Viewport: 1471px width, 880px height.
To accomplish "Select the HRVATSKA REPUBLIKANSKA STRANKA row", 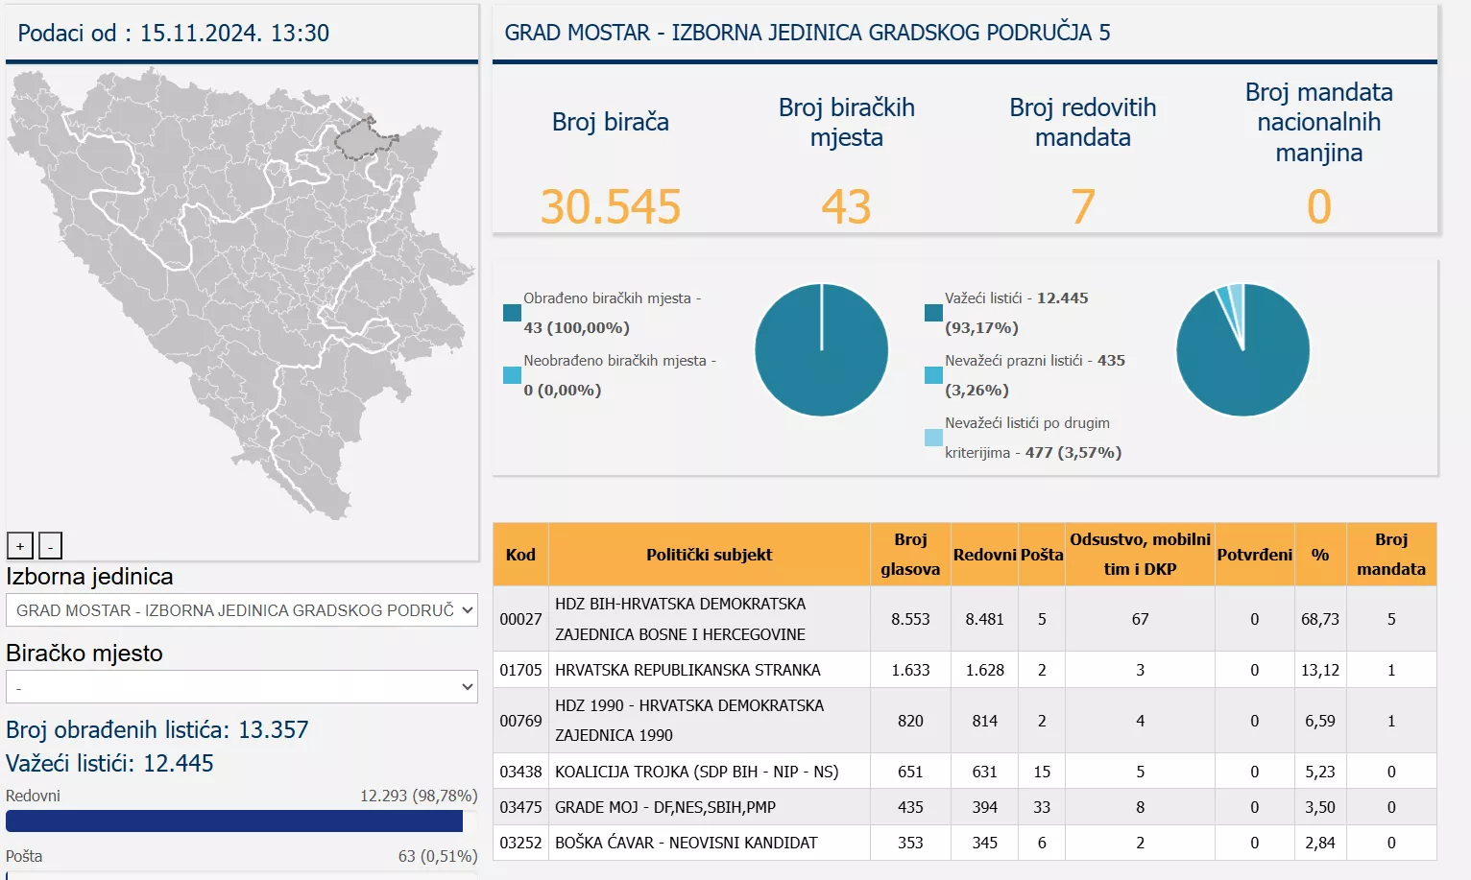I will pyautogui.click(x=687, y=670).
